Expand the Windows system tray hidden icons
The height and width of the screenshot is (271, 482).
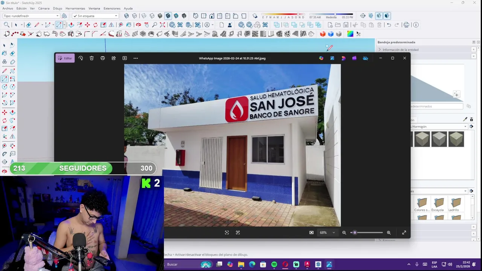pyautogui.click(x=409, y=264)
